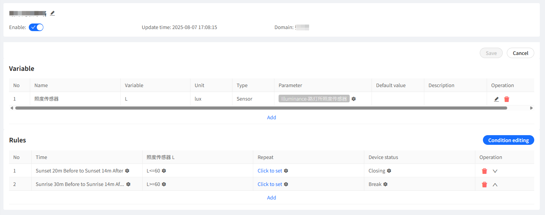The image size is (545, 215).
Task: Open Condition editing
Action: (508, 140)
